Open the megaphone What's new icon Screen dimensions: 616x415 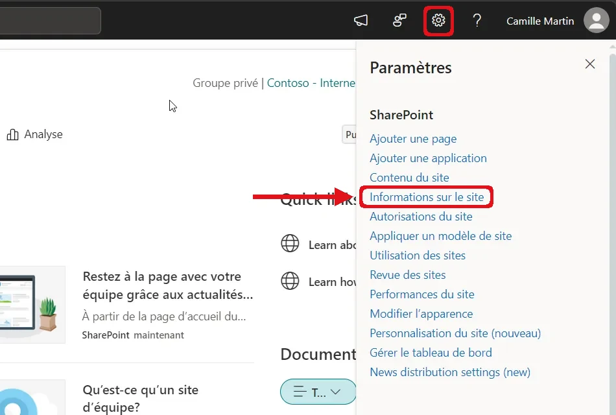pyautogui.click(x=361, y=21)
